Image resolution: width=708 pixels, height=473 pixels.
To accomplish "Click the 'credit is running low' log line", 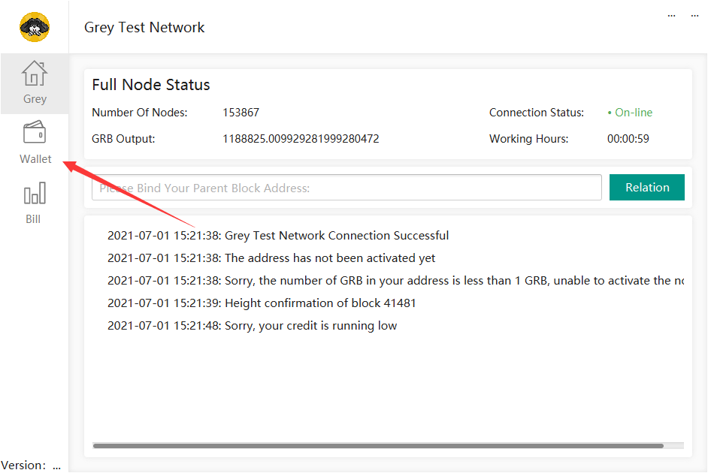I will 252,326.
